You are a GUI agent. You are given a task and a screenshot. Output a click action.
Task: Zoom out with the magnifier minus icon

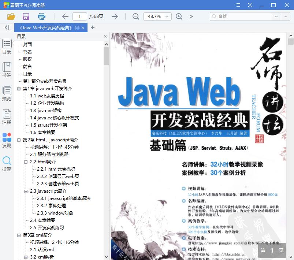pos(135,16)
